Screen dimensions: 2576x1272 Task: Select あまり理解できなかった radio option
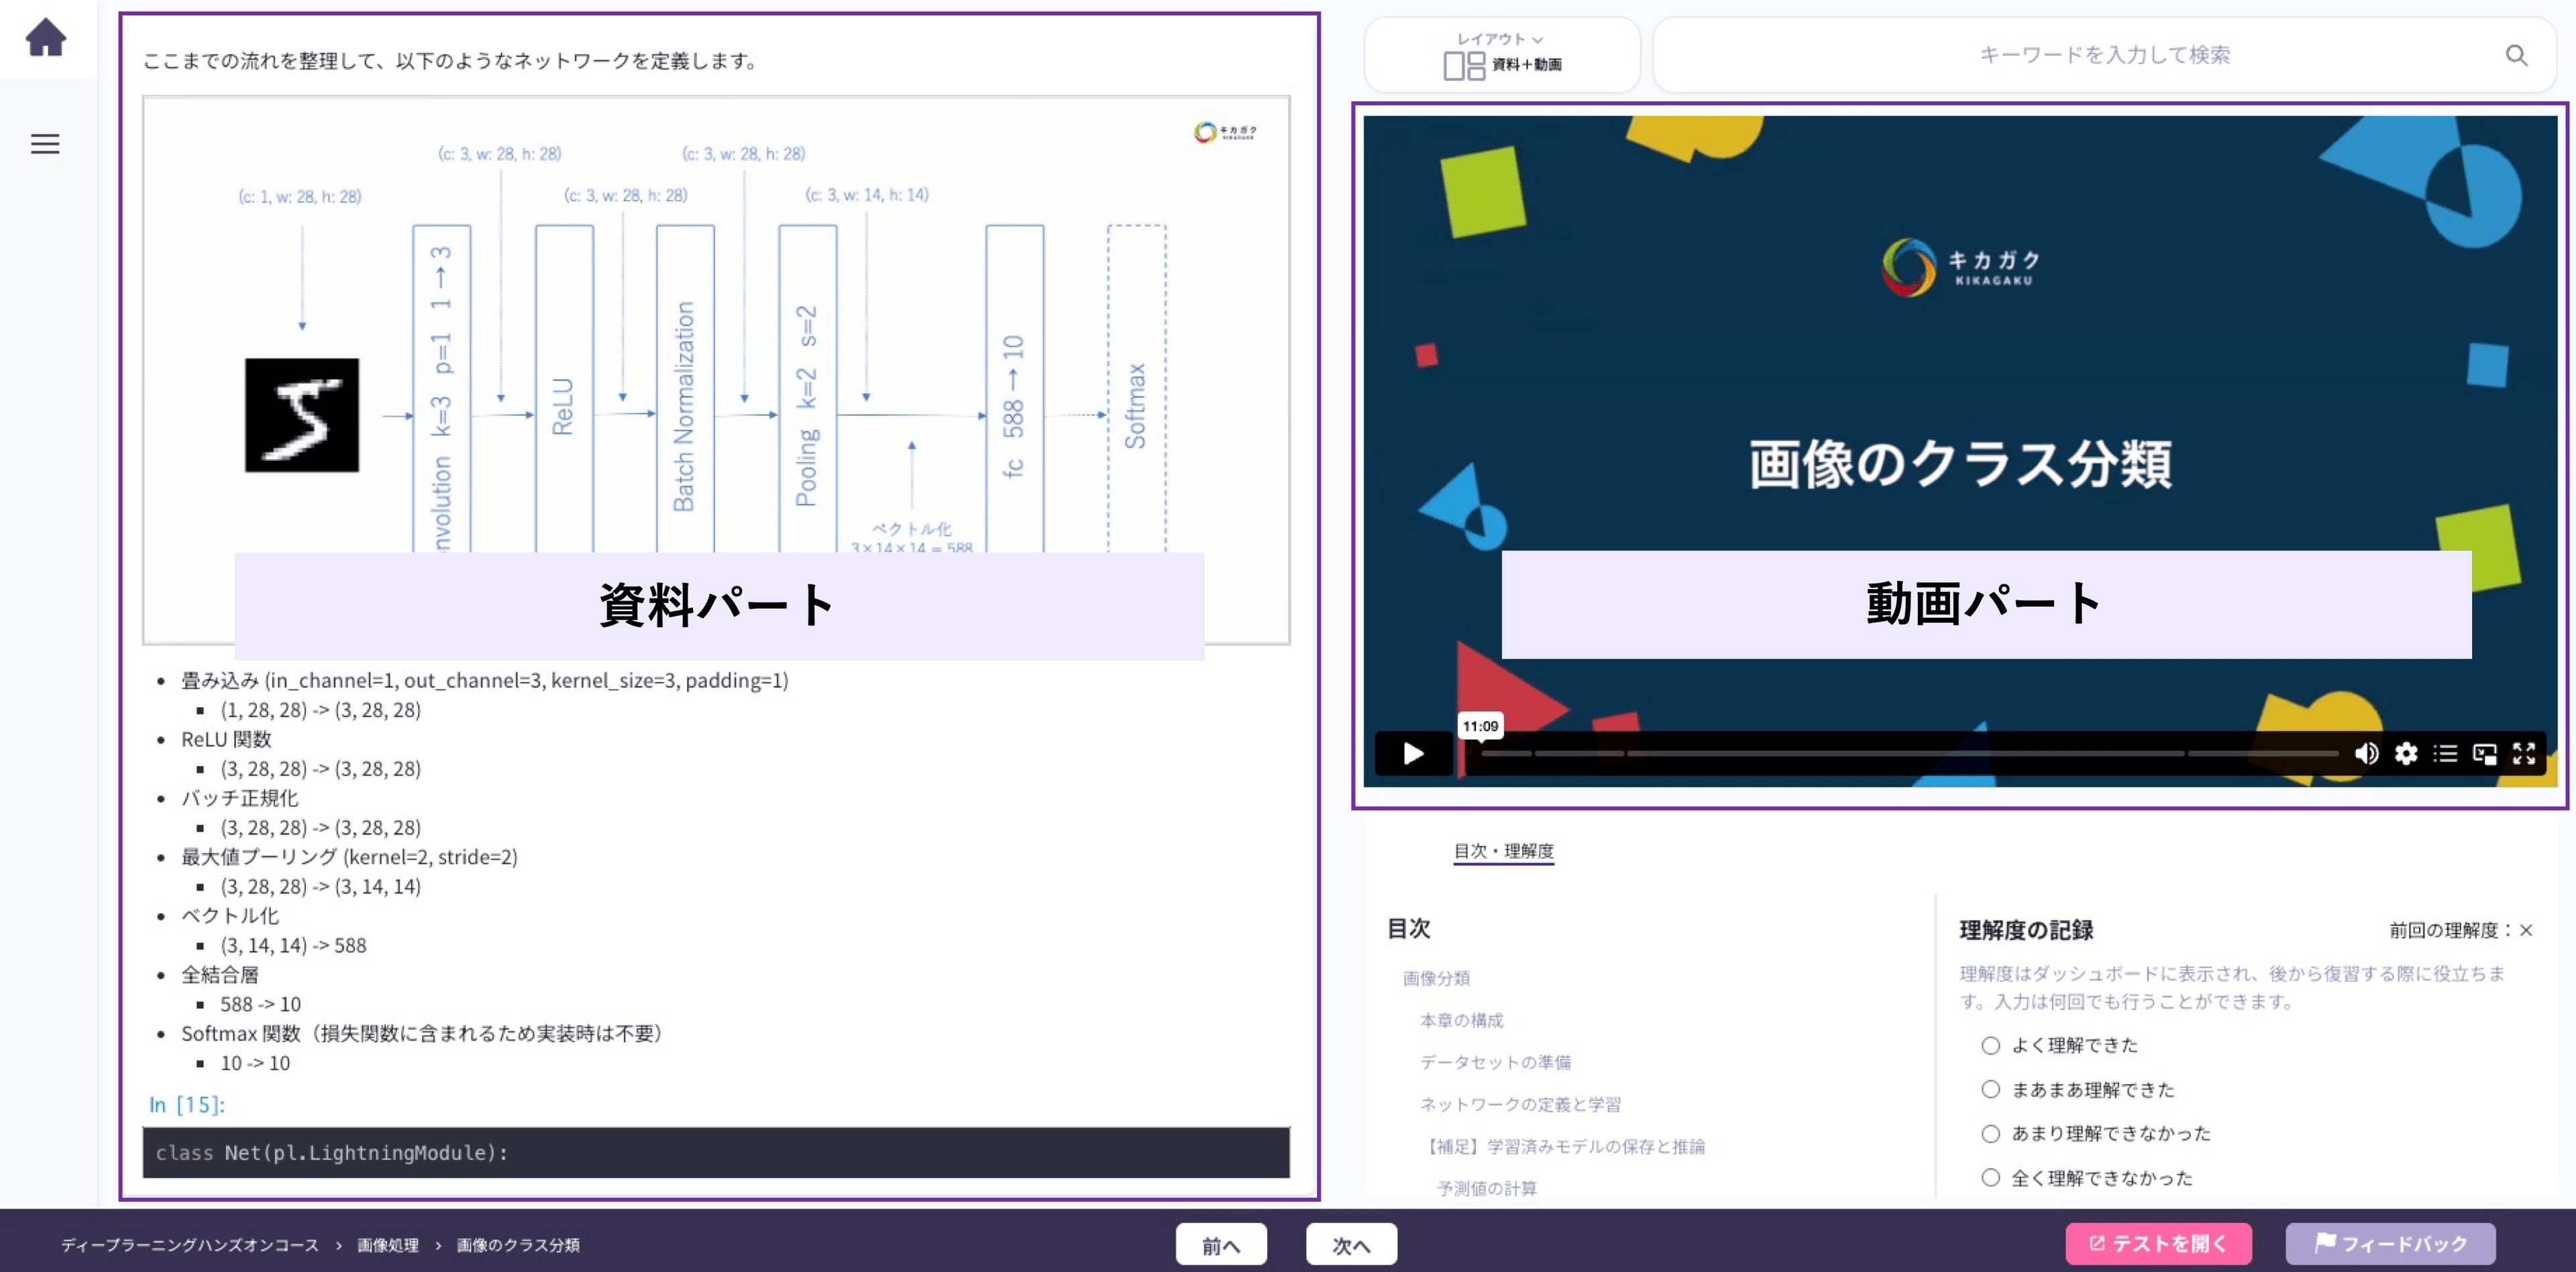click(1990, 1133)
